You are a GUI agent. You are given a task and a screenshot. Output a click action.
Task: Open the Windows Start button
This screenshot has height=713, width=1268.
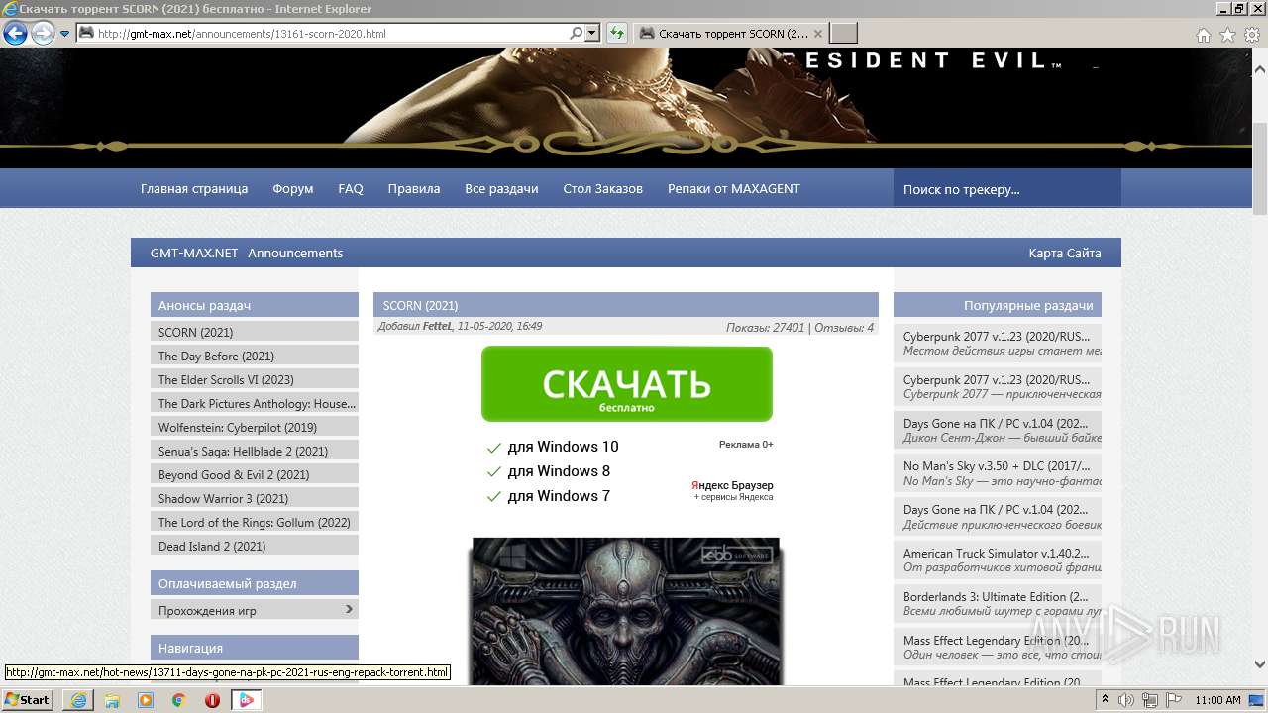(28, 699)
